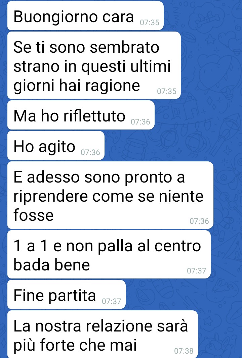Click the 07:38 timestamp on last message

[x=184, y=351]
